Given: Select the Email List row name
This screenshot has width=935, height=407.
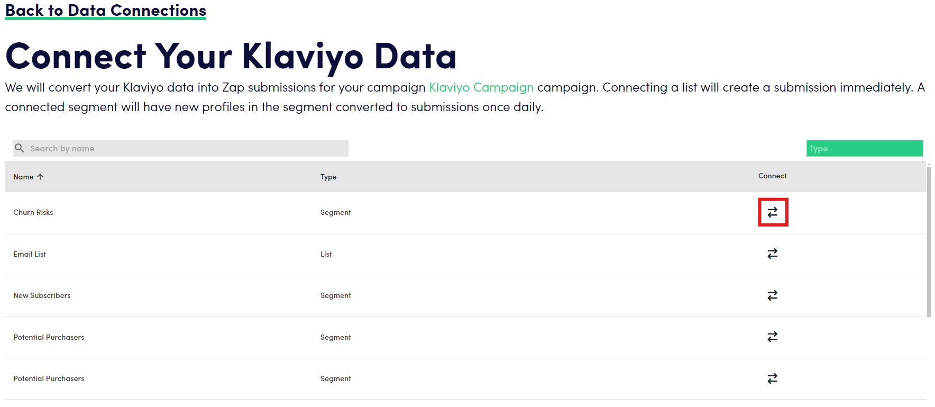Looking at the screenshot, I should click(30, 254).
